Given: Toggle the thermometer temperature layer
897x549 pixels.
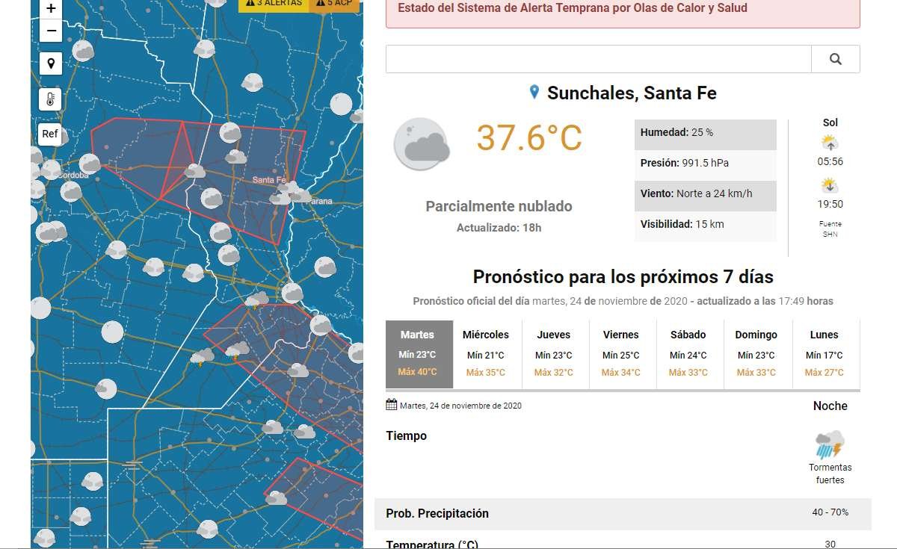Looking at the screenshot, I should point(51,99).
